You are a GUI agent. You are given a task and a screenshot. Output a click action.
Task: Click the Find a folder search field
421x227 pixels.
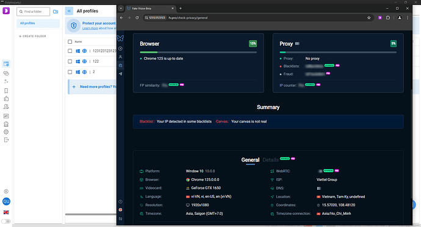34,12
